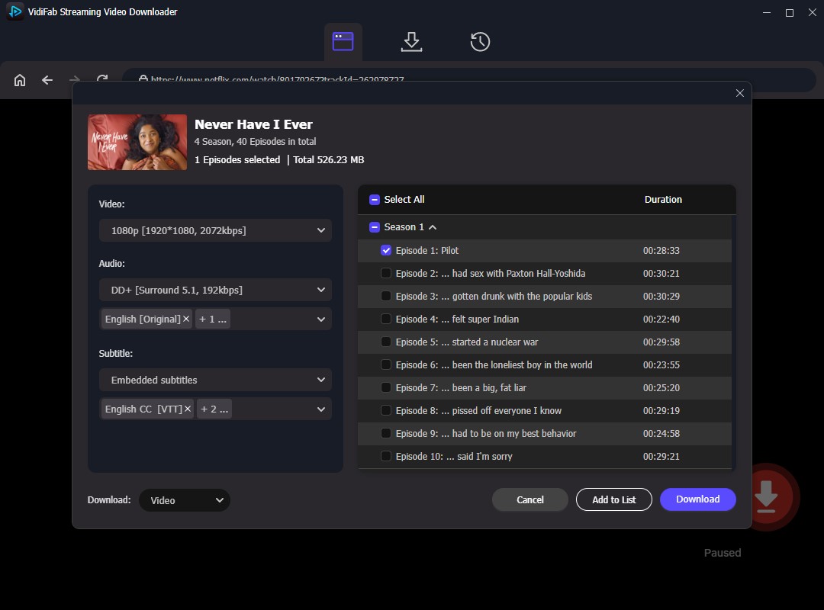The width and height of the screenshot is (824, 610).
Task: Remove the English CC [VTT] subtitle track
Action: (x=188, y=409)
